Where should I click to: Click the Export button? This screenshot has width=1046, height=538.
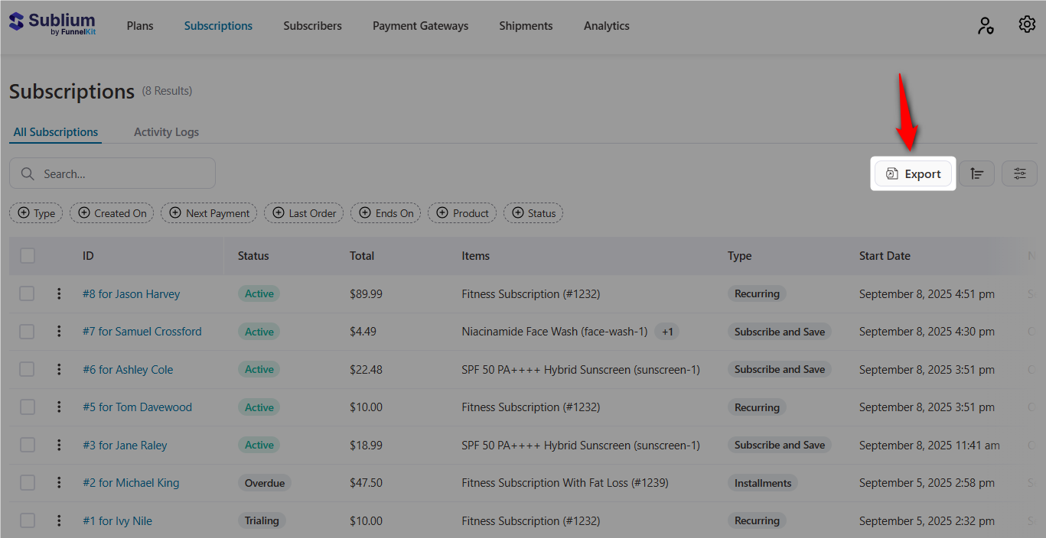click(913, 173)
